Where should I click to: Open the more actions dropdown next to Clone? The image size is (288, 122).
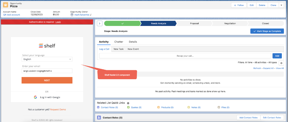281,5
